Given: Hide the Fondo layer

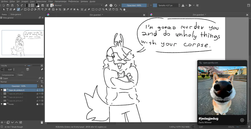Looking at the screenshot, I should tap(1, 104).
